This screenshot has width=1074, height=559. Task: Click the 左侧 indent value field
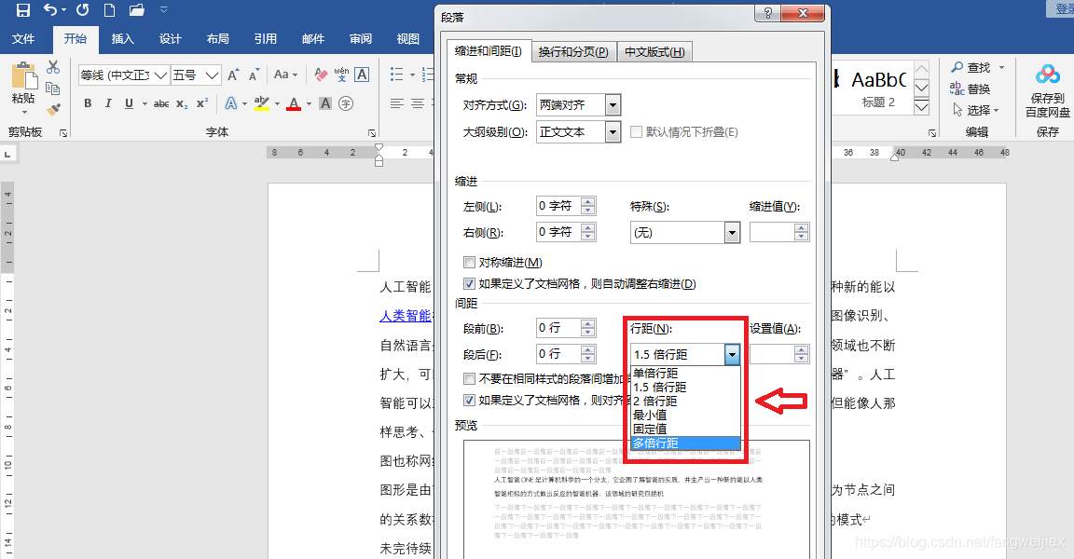click(558, 206)
